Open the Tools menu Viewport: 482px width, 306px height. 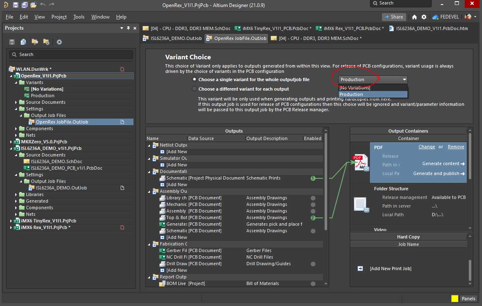coord(79,17)
